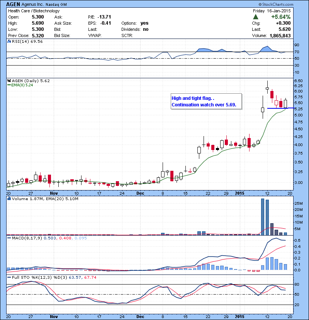
Task: Click the 'High and tight flag' annotation line
Action: pyautogui.click(x=193, y=98)
